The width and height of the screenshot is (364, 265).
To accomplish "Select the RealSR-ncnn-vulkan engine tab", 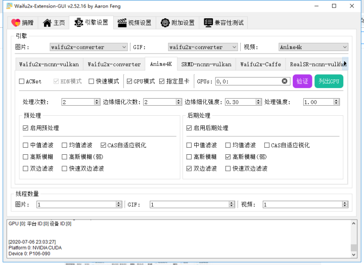I will point(314,64).
